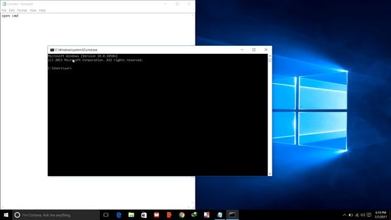Open File Explorer from the taskbar

coord(131,215)
